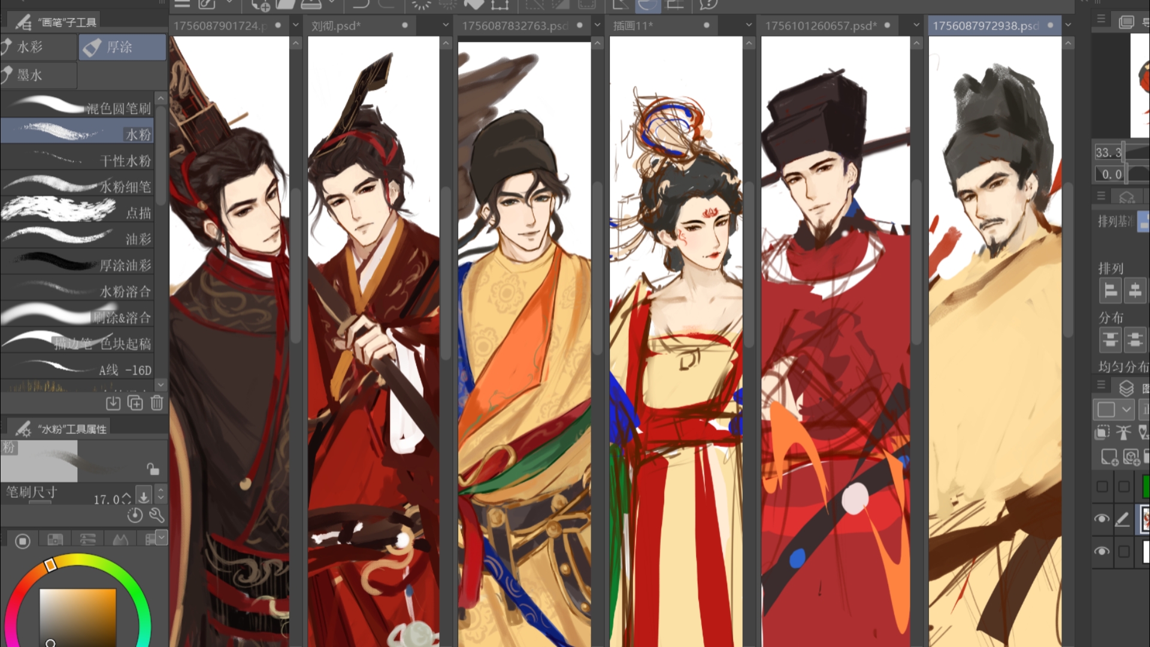1150x647 pixels.
Task: Open the color slider tab icon
Action: coord(88,540)
